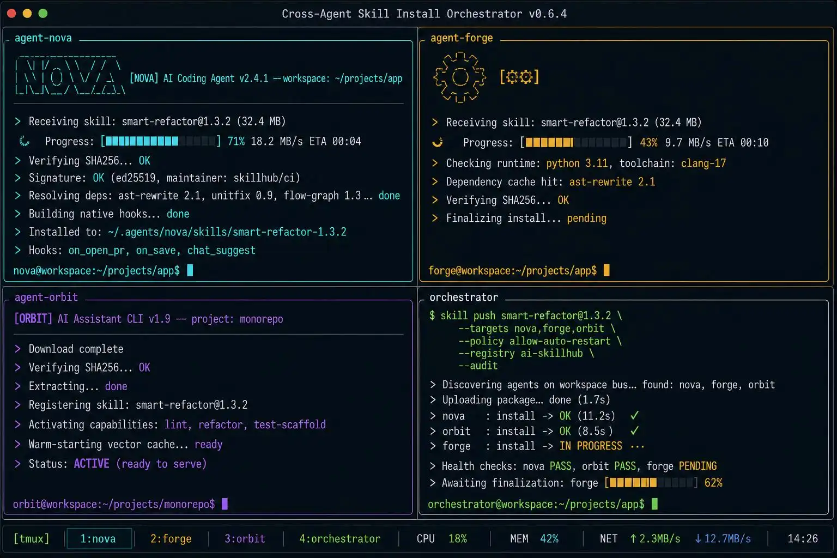Switch to tmux window 2:forge
Viewport: 837px width, 558px height.
(x=171, y=538)
